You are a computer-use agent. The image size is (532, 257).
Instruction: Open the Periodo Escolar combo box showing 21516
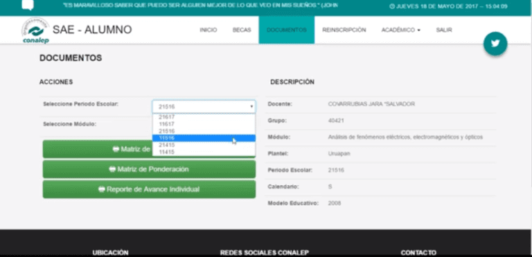[x=204, y=106]
